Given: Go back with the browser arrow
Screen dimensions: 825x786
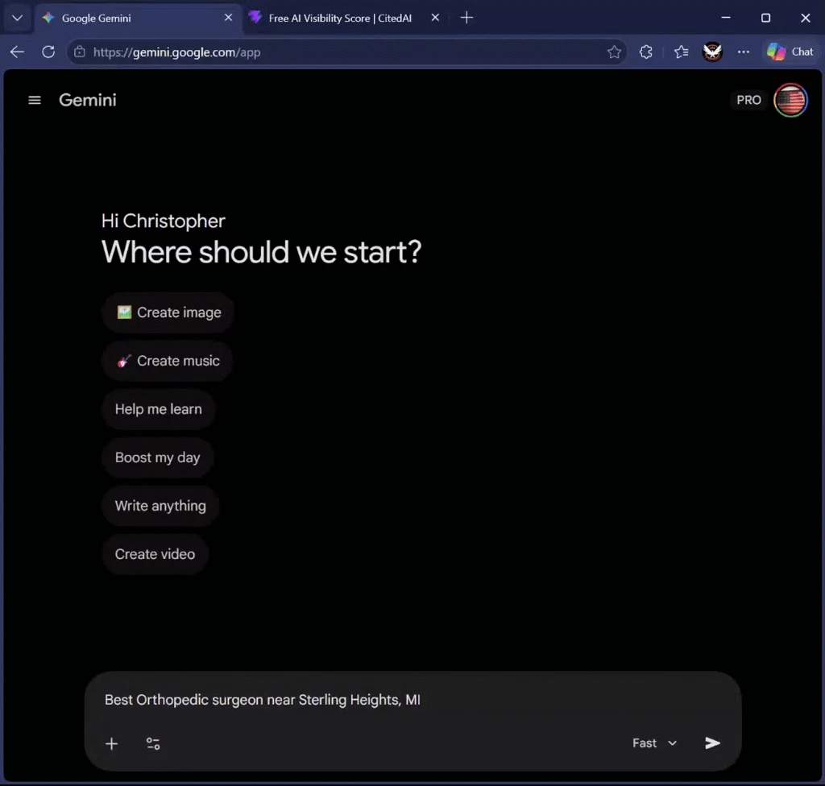Looking at the screenshot, I should point(18,52).
